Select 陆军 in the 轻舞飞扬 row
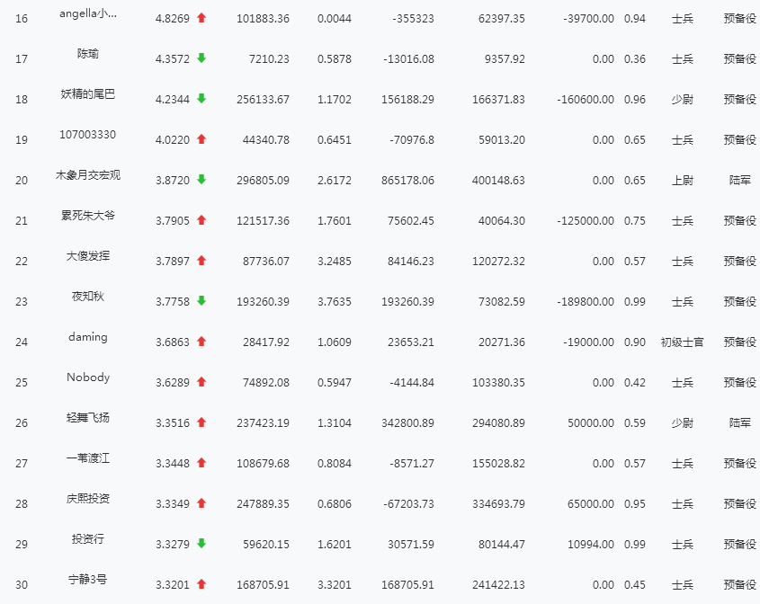The width and height of the screenshot is (760, 604). click(739, 423)
